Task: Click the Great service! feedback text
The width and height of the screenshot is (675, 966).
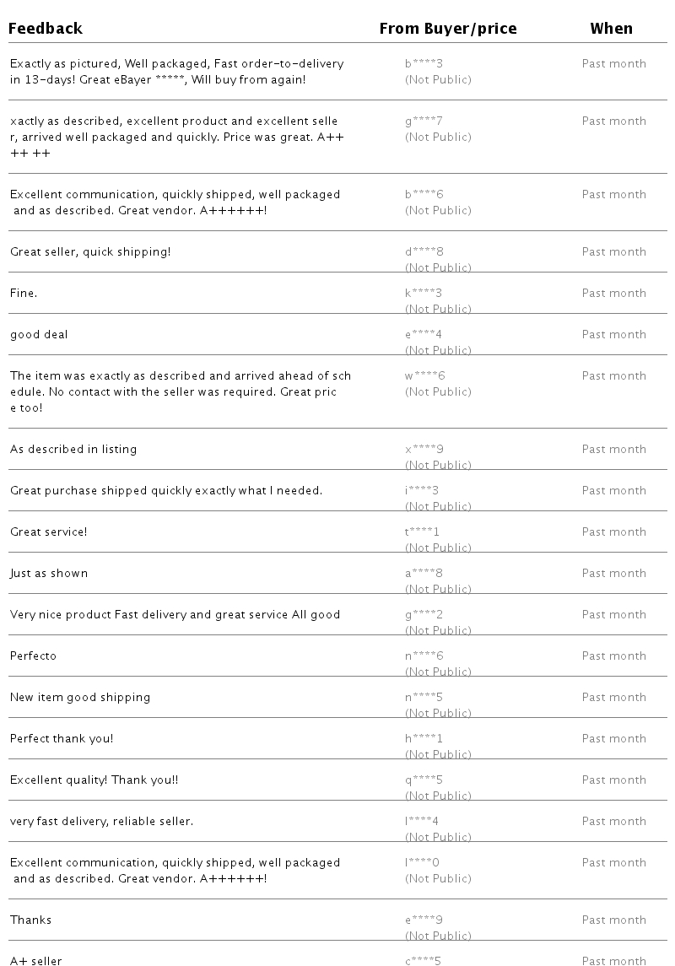Action: point(49,532)
